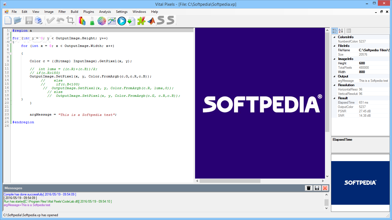The height and width of the screenshot is (220, 392).
Task: Open the Plugins menu
Action: click(89, 12)
